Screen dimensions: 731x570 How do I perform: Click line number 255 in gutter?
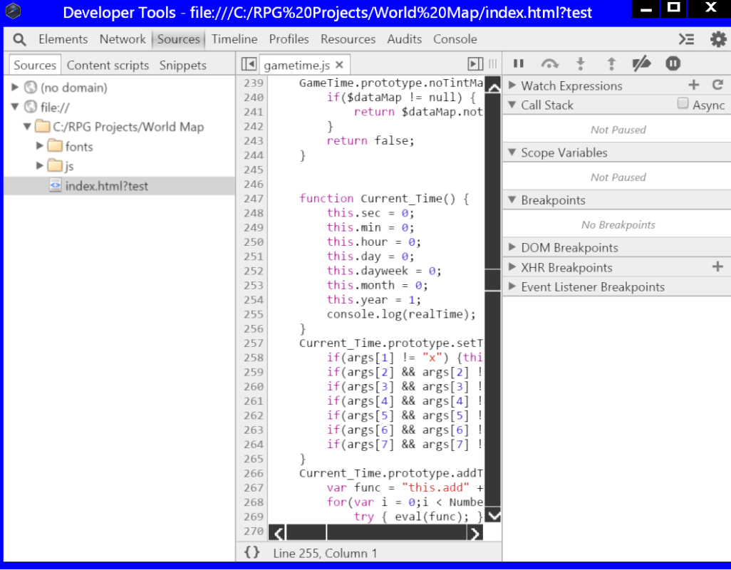pyautogui.click(x=254, y=314)
